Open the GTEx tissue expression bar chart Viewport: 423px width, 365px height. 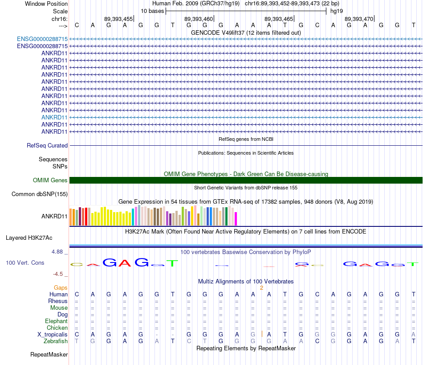(153, 215)
